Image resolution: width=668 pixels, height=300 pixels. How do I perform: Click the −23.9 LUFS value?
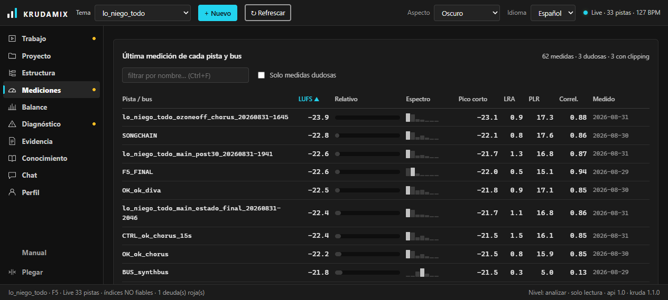318,117
